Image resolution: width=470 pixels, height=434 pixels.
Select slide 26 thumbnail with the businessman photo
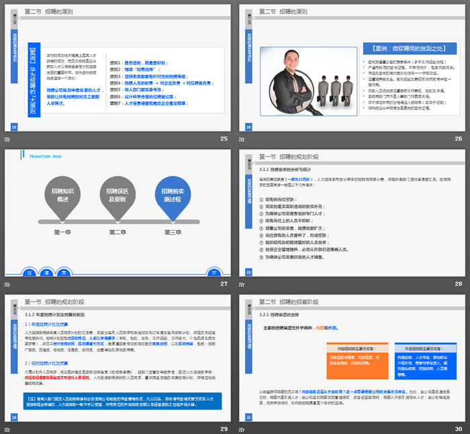[352, 68]
